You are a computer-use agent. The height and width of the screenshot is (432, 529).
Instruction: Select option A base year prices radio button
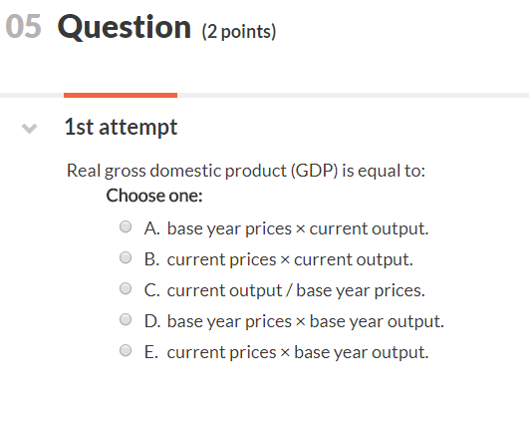pos(126,226)
